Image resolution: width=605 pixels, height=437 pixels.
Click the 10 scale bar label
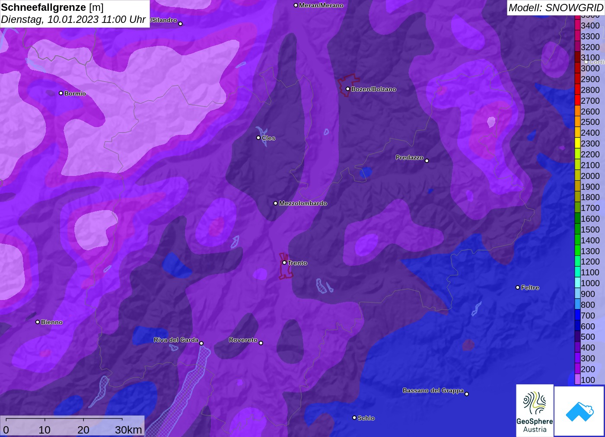[x=45, y=430]
